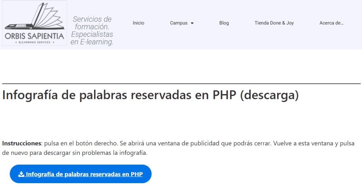This screenshot has width=362, height=186.
Task: Click the 'Servicios de formación' tagline
Action: pos(92,23)
